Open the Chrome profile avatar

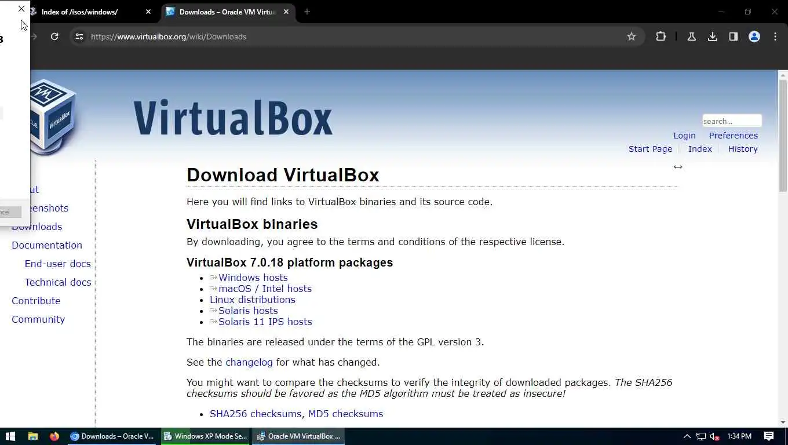(754, 37)
